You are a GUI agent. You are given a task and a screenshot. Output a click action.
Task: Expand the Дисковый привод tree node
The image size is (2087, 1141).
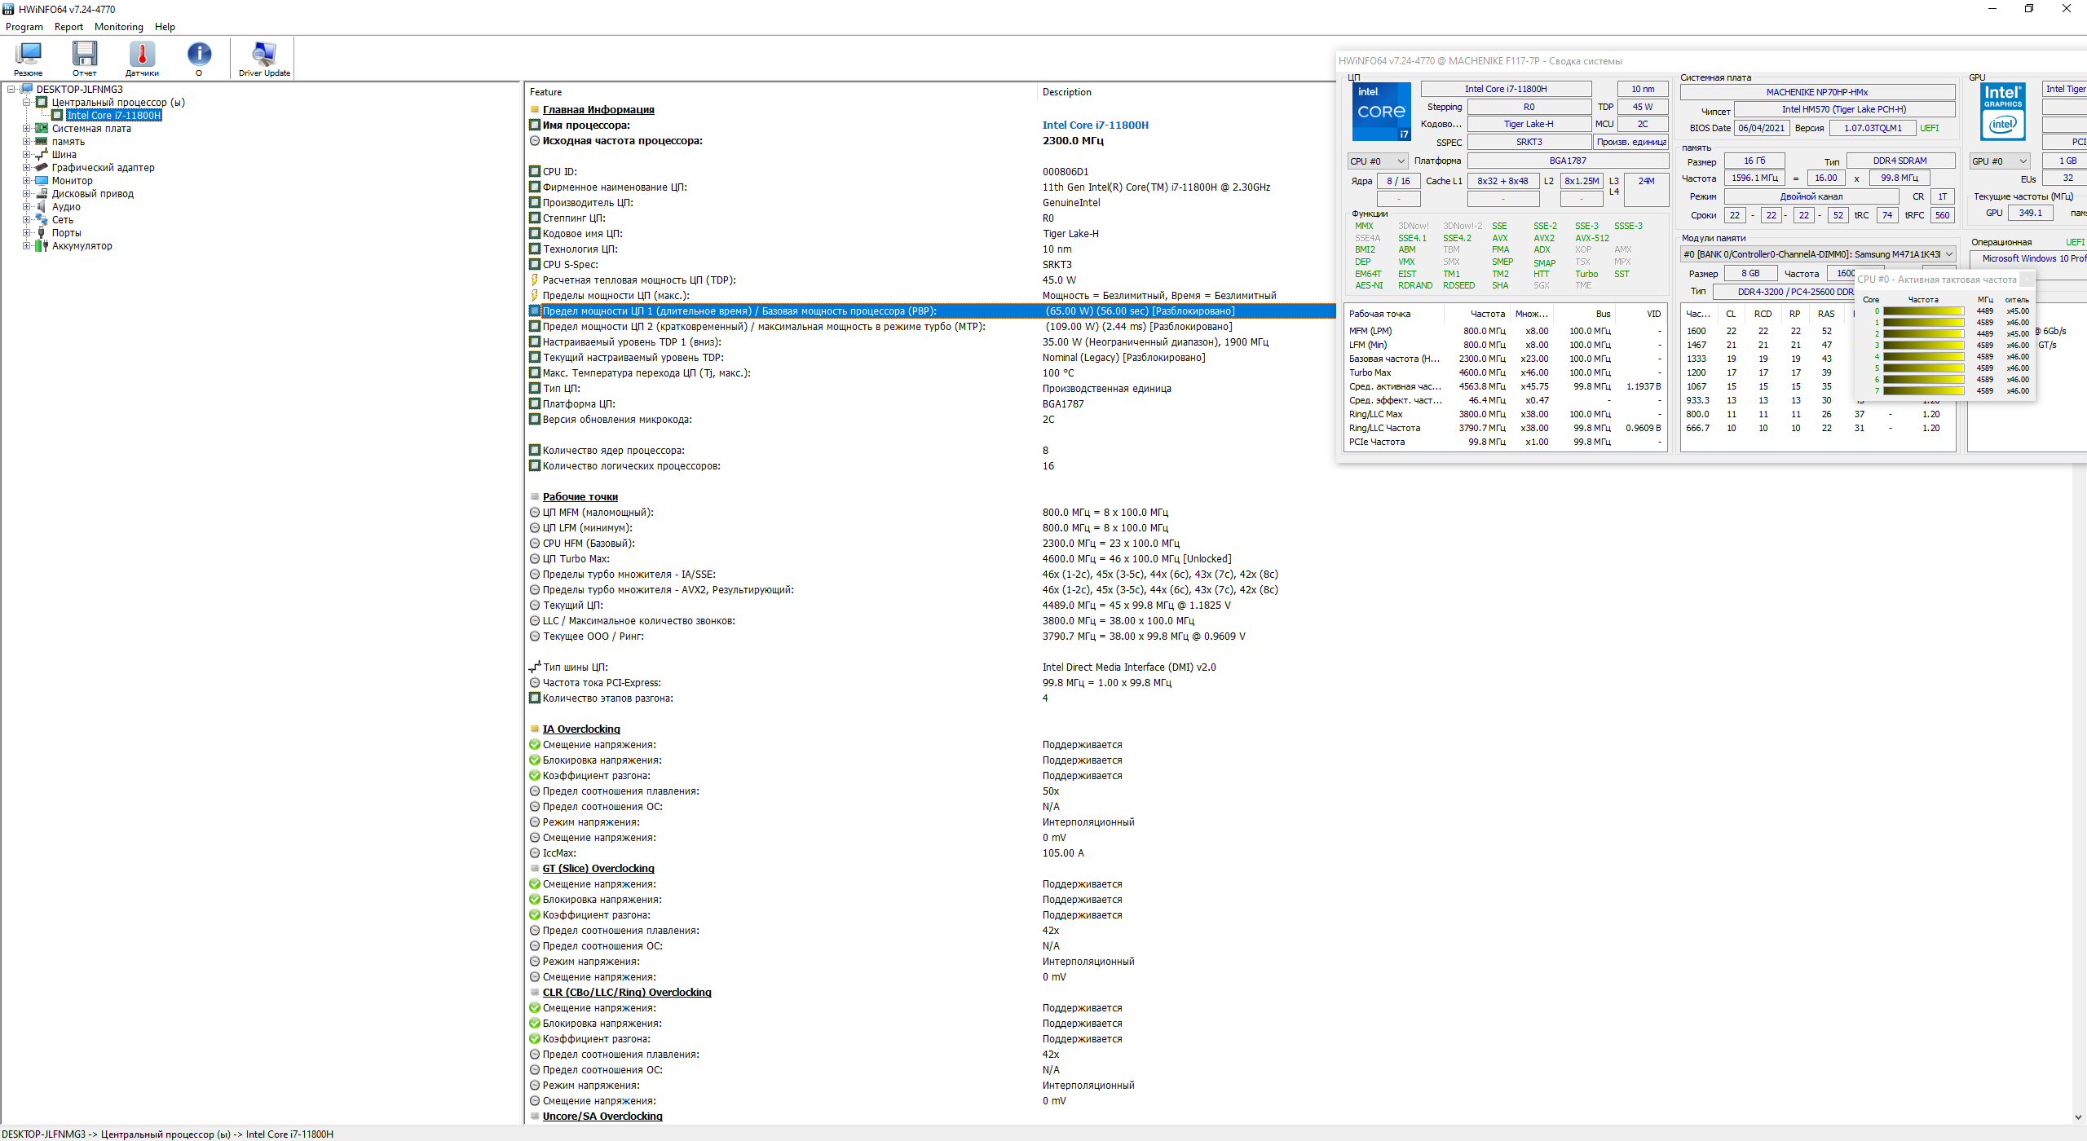tap(26, 194)
